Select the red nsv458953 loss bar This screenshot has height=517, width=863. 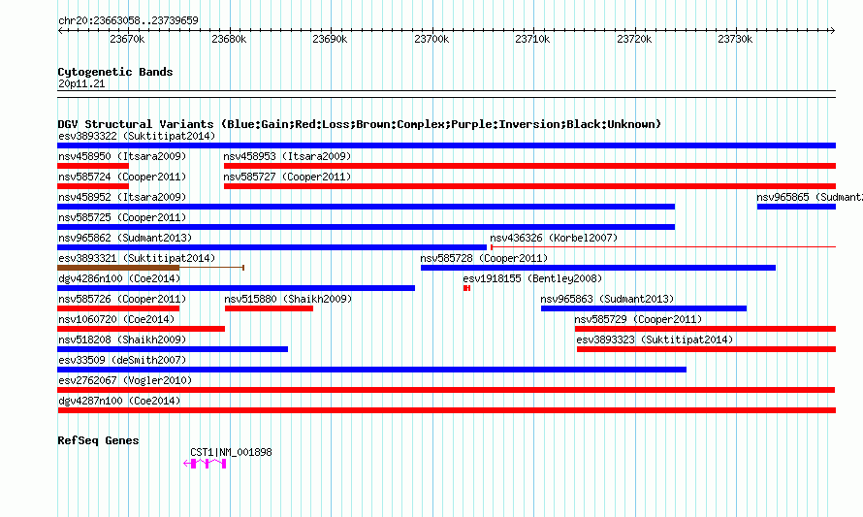coord(530,166)
